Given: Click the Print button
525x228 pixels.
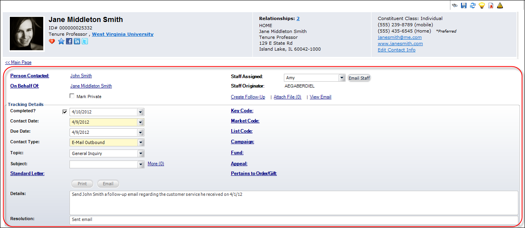Looking at the screenshot, I should (x=82, y=184).
